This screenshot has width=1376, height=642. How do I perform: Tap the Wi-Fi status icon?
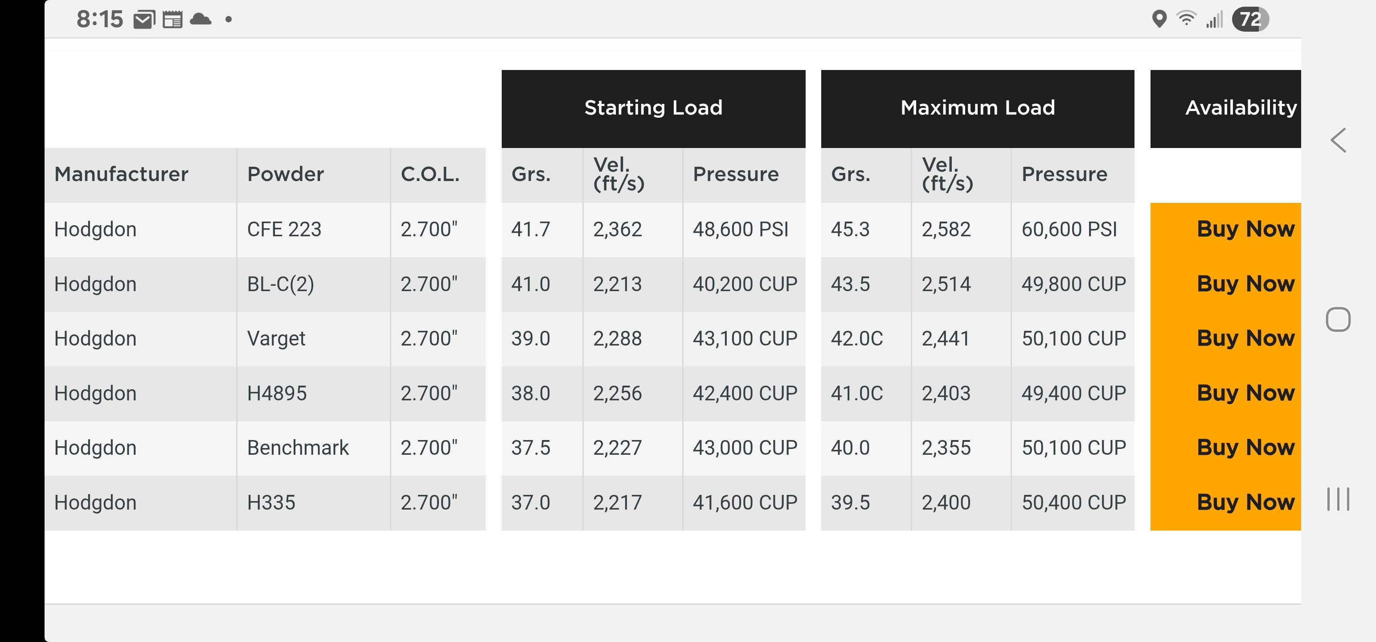[x=1186, y=19]
